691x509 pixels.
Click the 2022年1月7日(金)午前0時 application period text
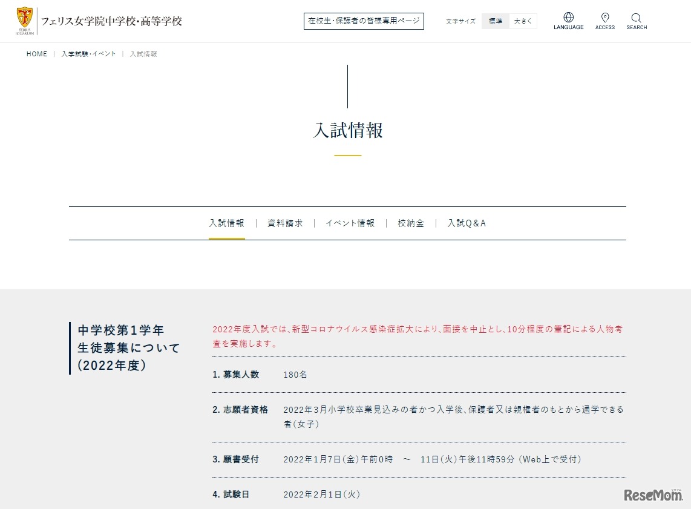tap(432, 459)
